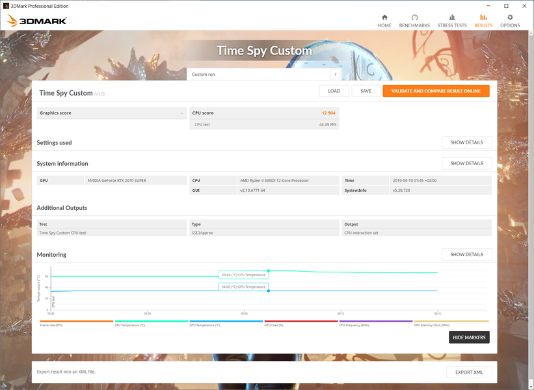Click the Time Spy Custom banner title

point(264,50)
